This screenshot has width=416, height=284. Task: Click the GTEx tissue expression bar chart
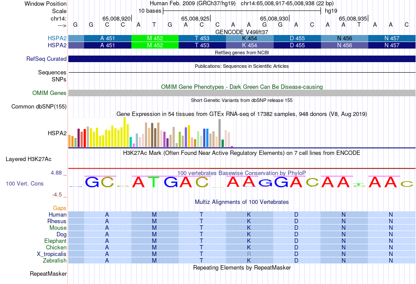click(x=151, y=132)
